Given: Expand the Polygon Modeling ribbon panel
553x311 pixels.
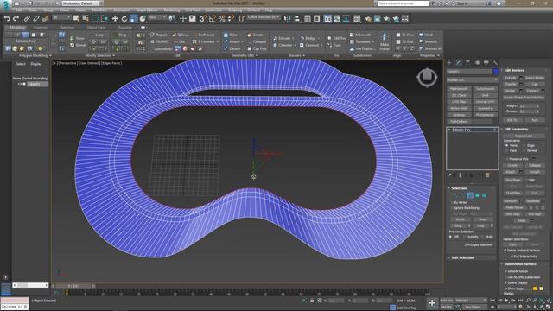Looking at the screenshot, I should click(x=35, y=55).
